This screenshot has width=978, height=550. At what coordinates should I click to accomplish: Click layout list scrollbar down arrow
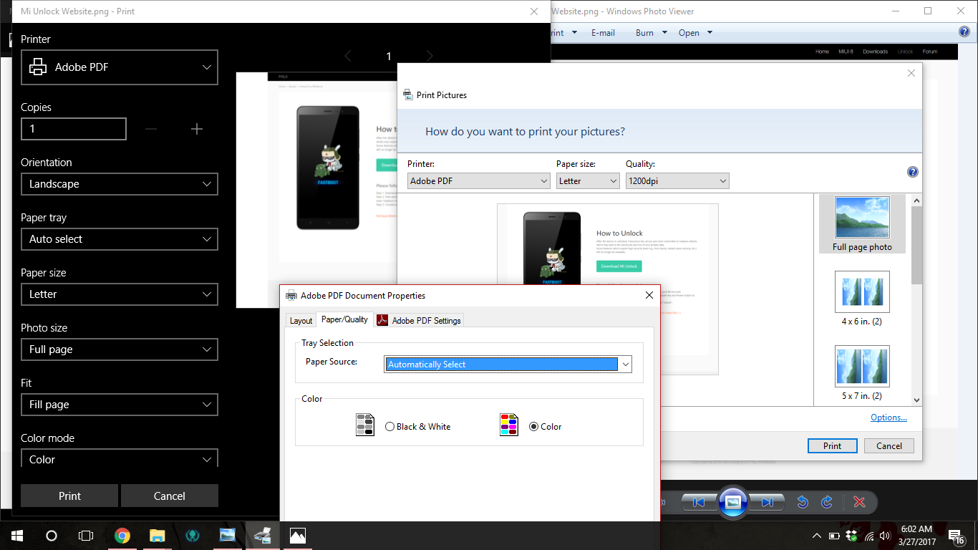[917, 400]
